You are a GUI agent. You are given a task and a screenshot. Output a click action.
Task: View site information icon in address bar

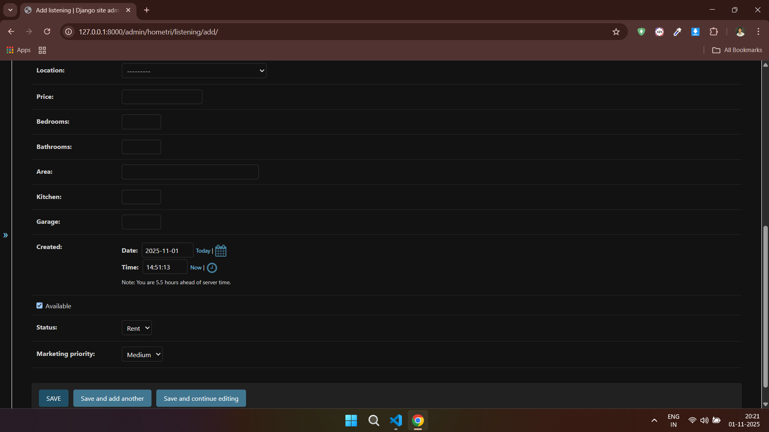[69, 32]
